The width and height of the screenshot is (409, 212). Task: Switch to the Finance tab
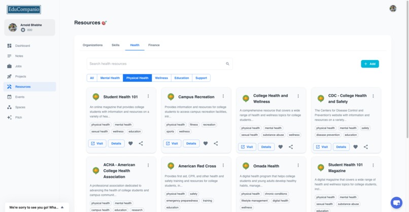(x=154, y=45)
